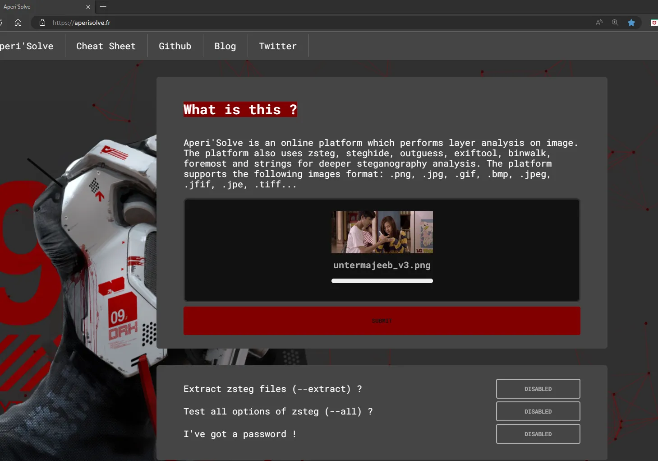
Task: Open the Github menu link
Action: [x=175, y=46]
